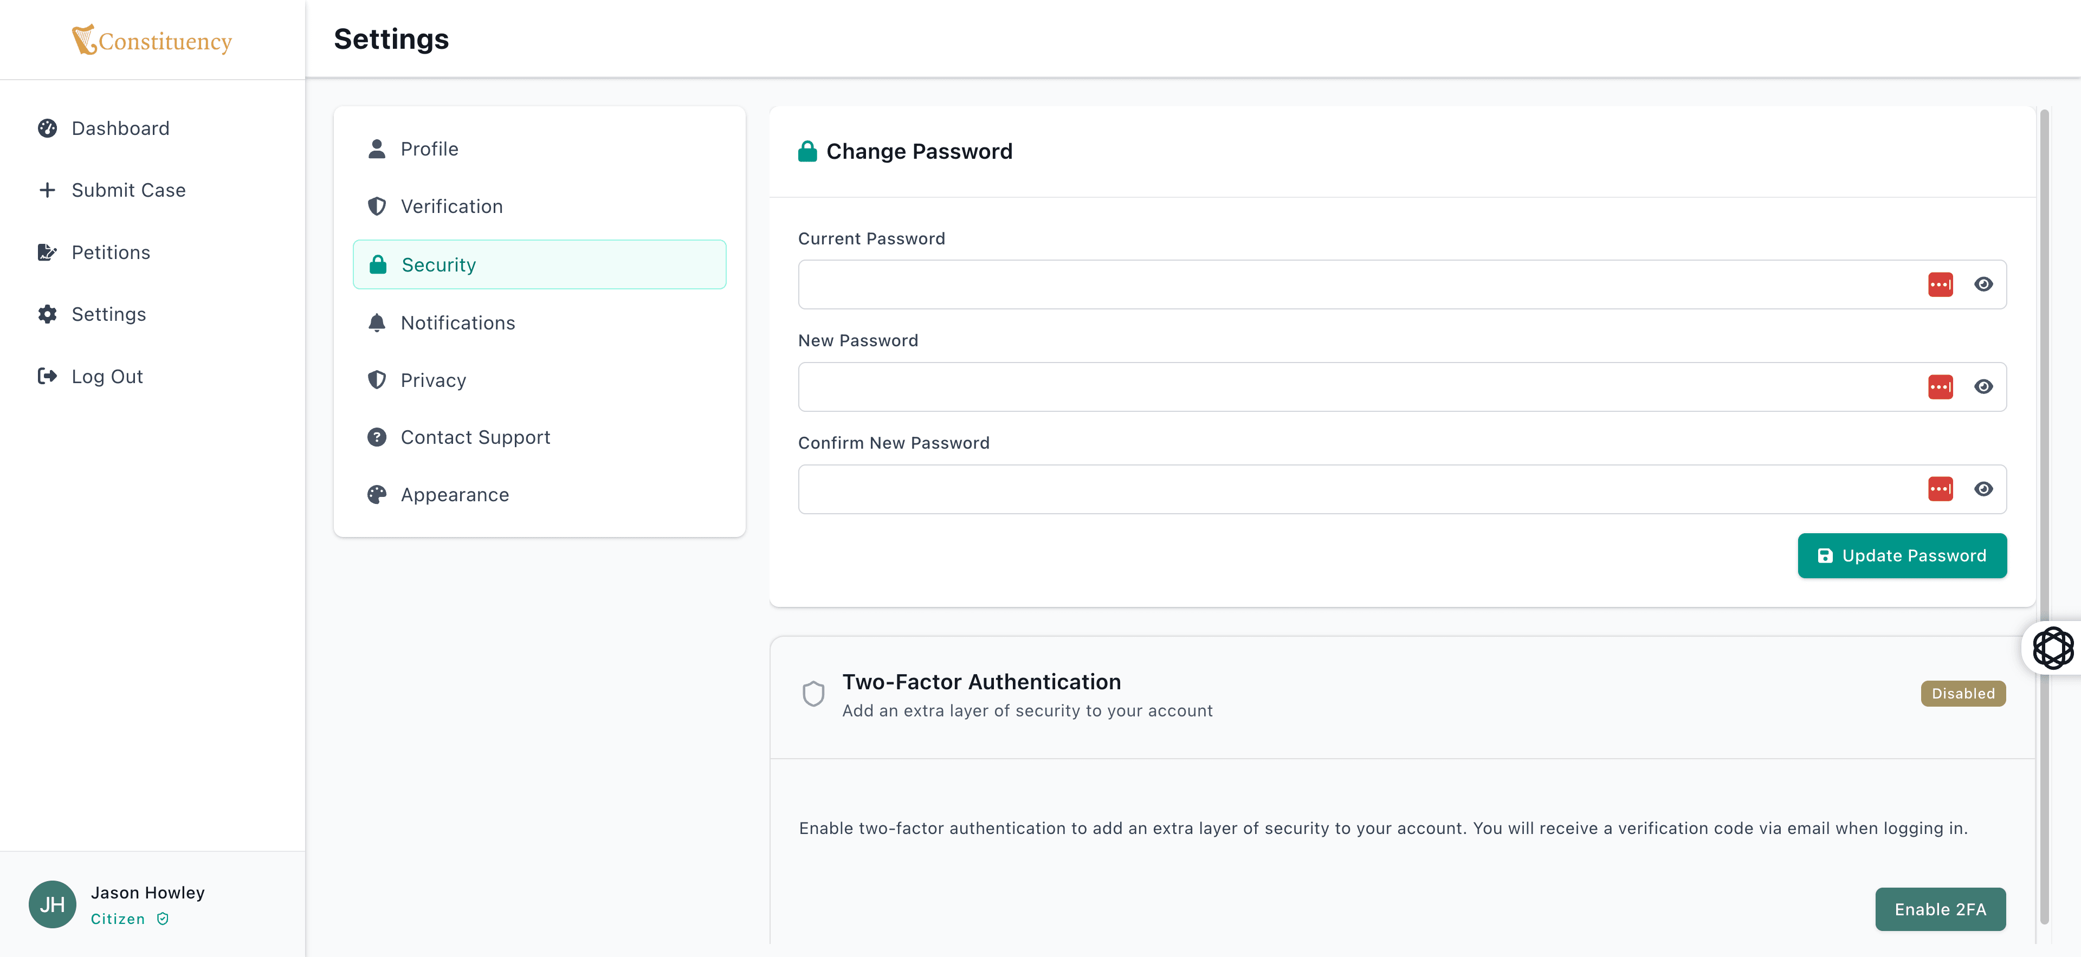
Task: Click the Dashboard icon in the sidebar
Action: coord(47,127)
